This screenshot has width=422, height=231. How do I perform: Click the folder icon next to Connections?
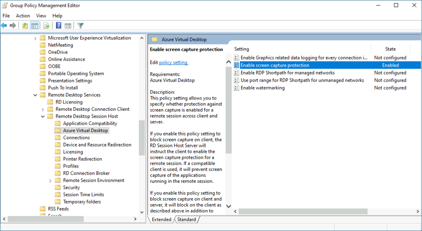(58, 137)
